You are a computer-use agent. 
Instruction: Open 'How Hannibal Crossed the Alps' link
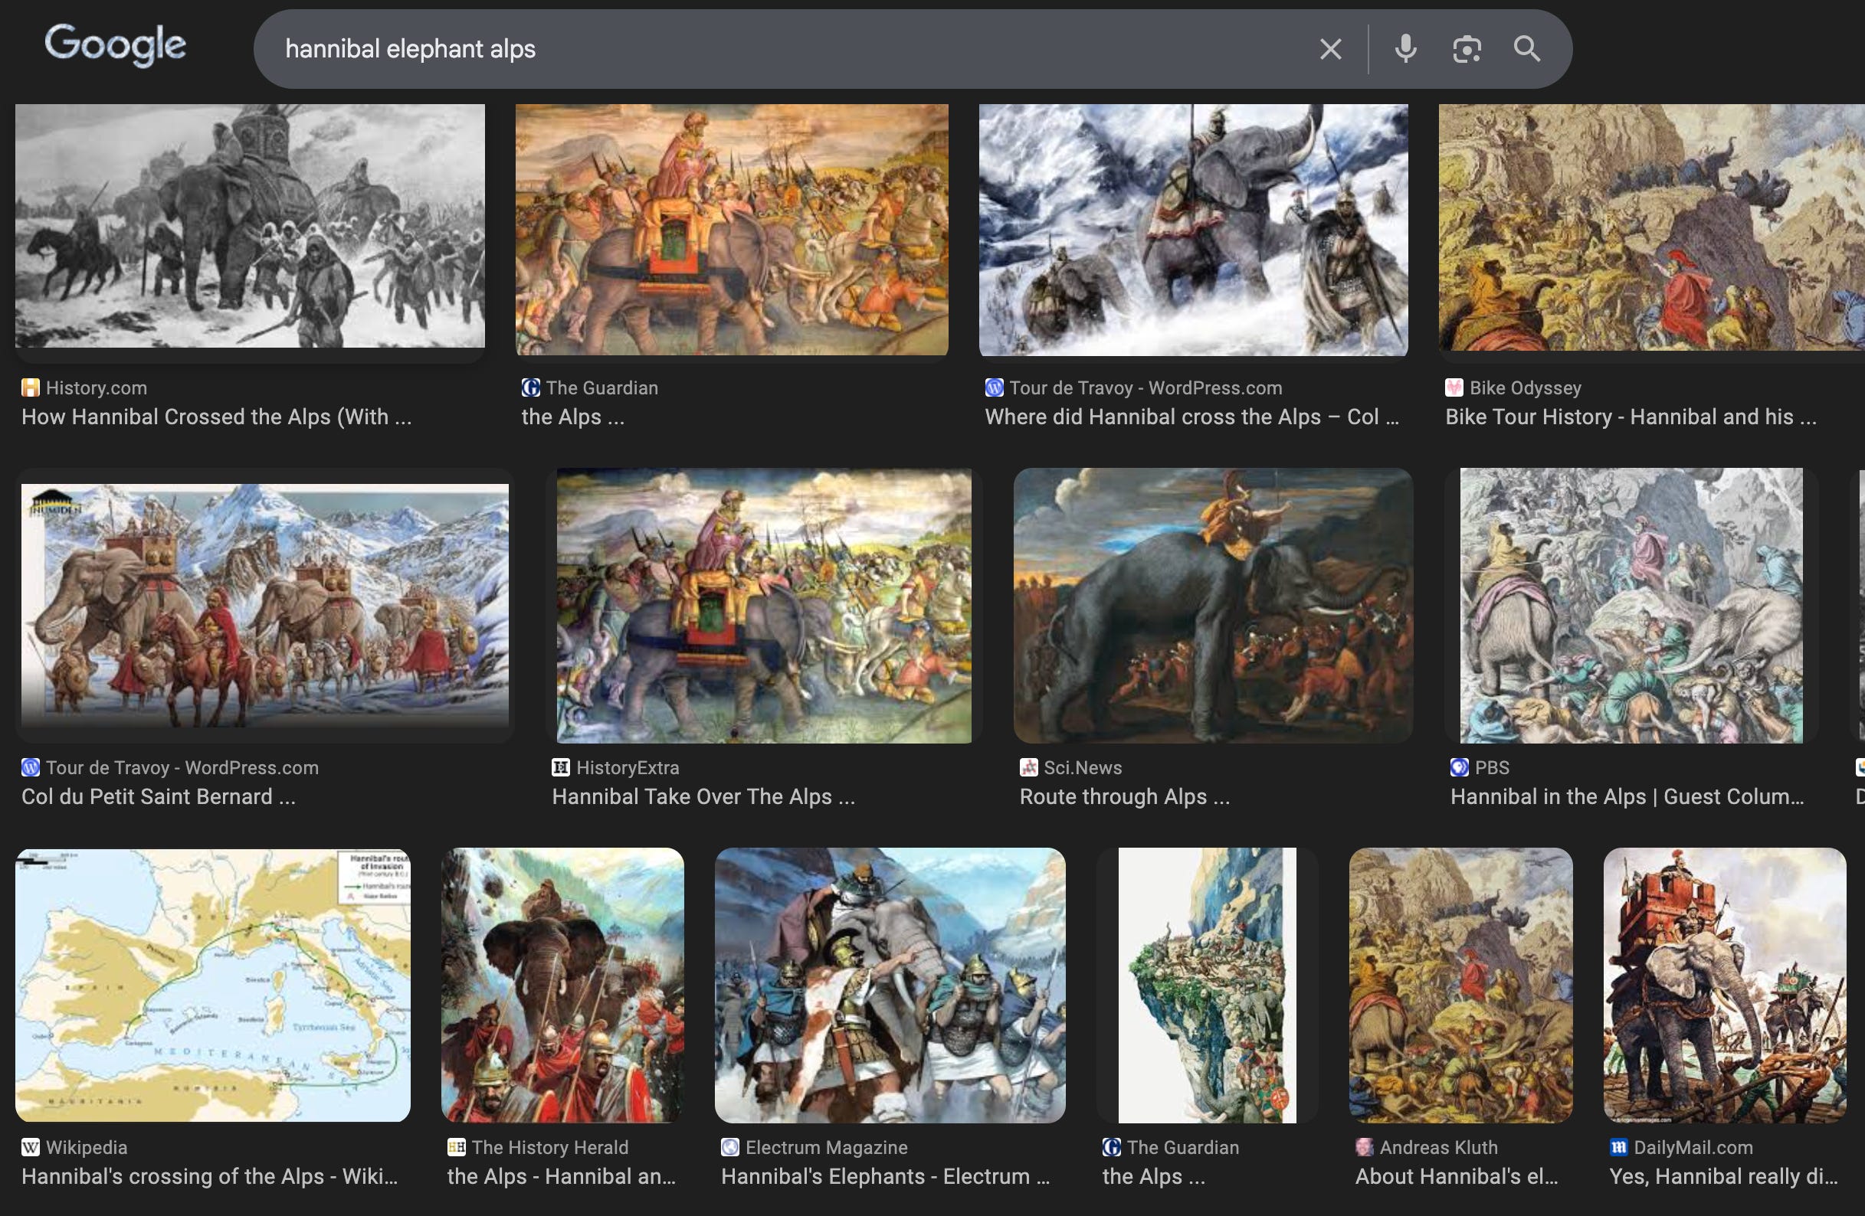coord(216,417)
